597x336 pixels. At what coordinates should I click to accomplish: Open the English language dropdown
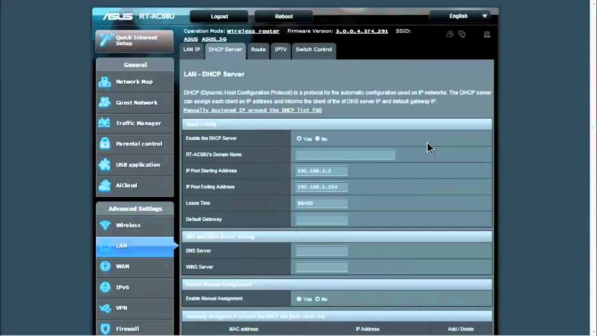(x=460, y=16)
